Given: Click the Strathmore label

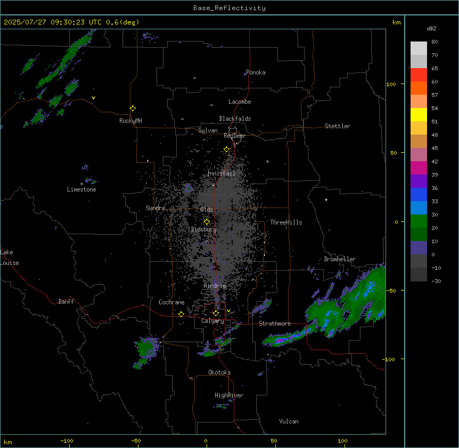Looking at the screenshot, I should click(275, 323).
